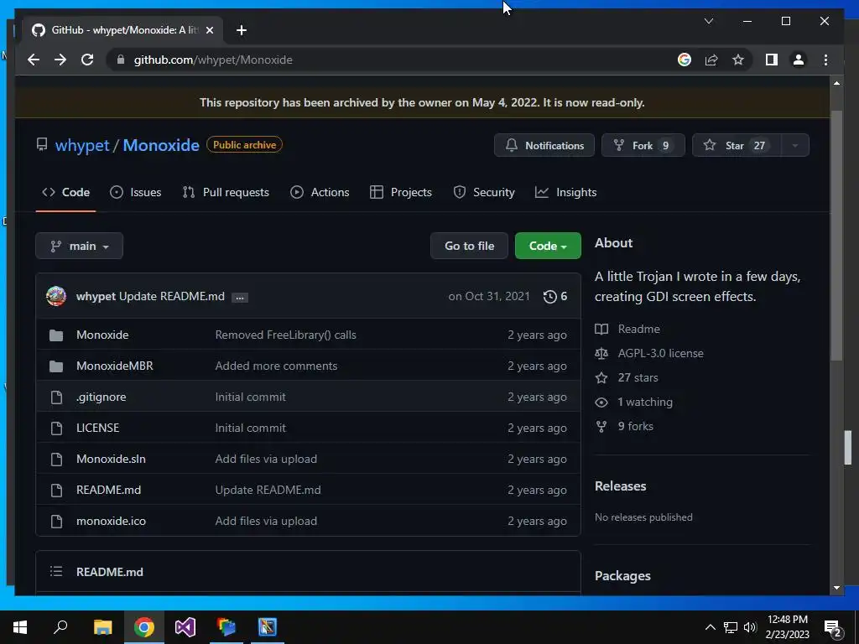This screenshot has width=859, height=644.
Task: Open the Projects tab
Action: (x=401, y=192)
